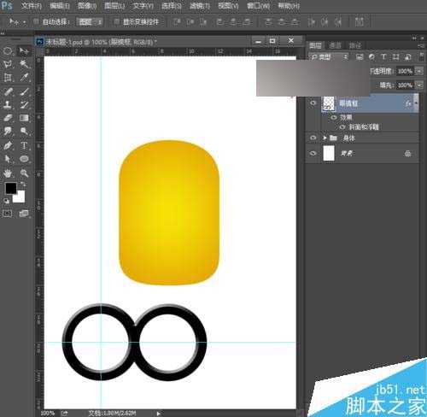Open the auto-select target dropdown

point(90,21)
